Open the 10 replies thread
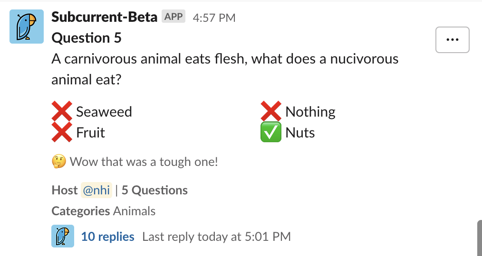Screen dimensions: 482x256 pos(107,237)
